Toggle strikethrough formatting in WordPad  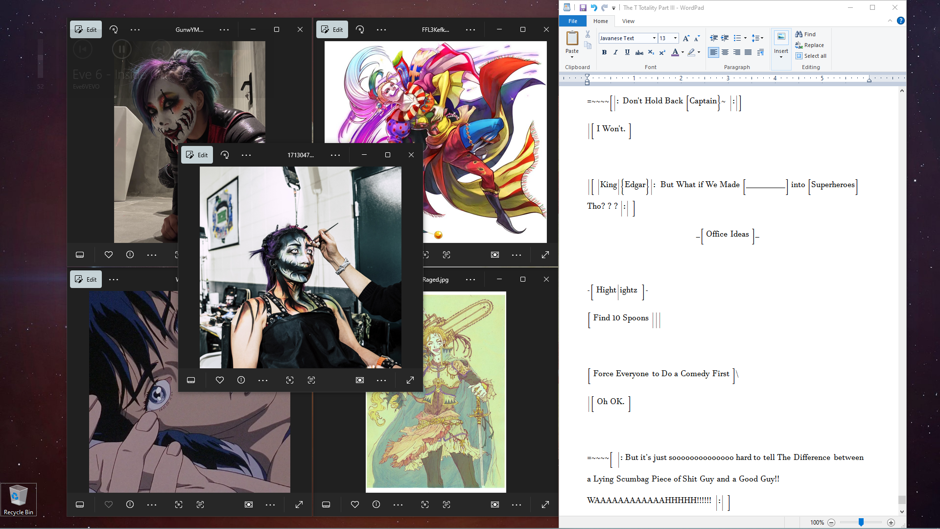point(639,52)
